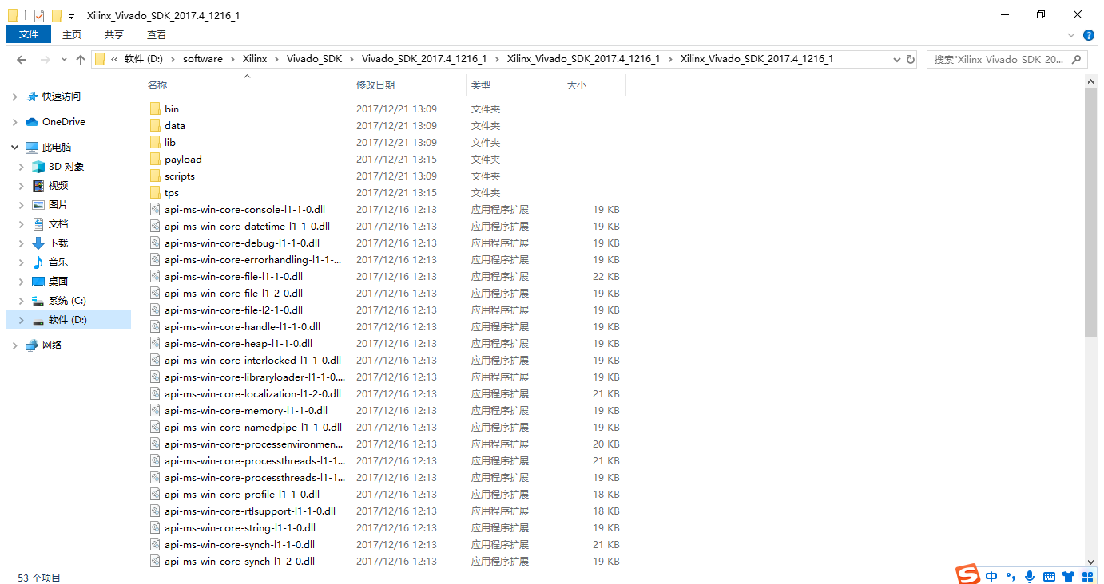Click the 3D 对象 cube icon
Screen dimensions: 1104x584
(38, 167)
